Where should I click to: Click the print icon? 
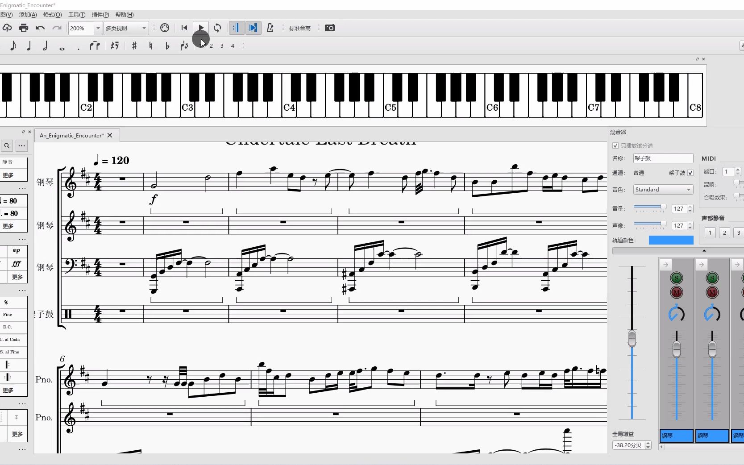[24, 28]
